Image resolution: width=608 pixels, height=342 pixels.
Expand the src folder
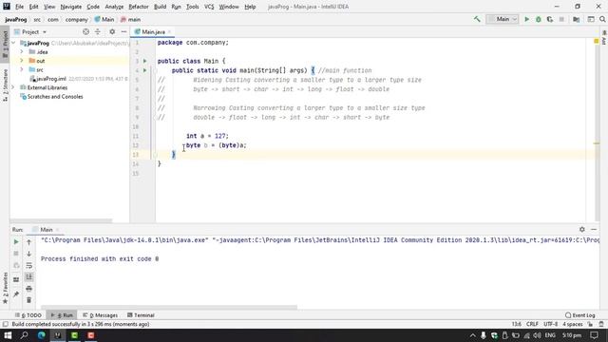pyautogui.click(x=22, y=69)
